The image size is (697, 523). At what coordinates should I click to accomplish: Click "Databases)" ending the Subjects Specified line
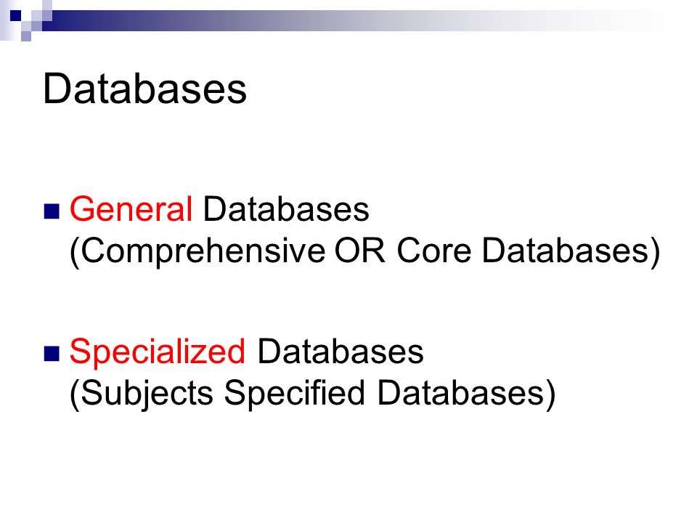click(466, 394)
